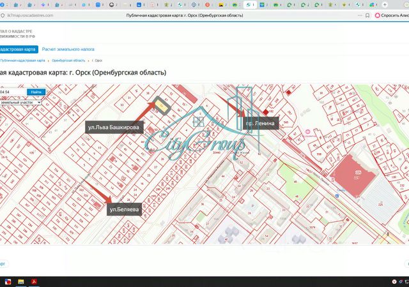Focus the cadastral number search field
This screenshot has width=409, height=287.
pyautogui.click(x=13, y=92)
